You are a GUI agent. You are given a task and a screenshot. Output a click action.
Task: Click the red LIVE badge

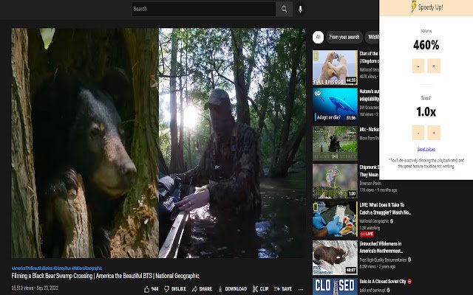[367, 235]
